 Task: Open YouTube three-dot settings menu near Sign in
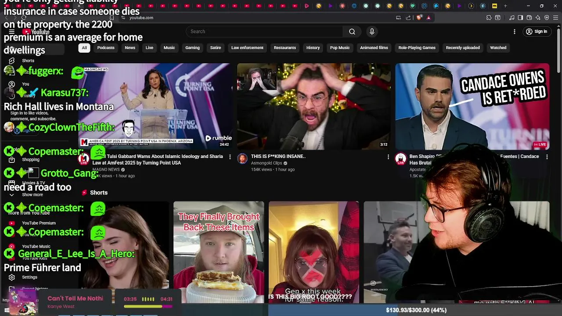click(x=515, y=32)
